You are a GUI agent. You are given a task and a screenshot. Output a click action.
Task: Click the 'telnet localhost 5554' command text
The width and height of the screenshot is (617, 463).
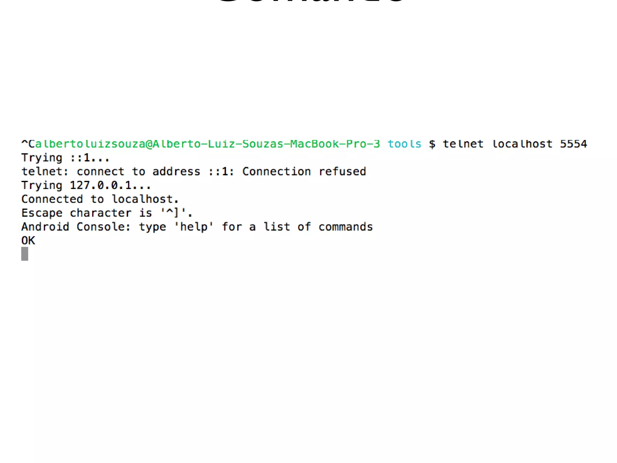[515, 144]
